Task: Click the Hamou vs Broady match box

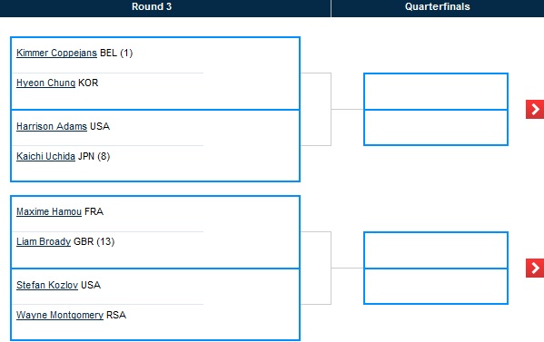Action: tap(155, 232)
